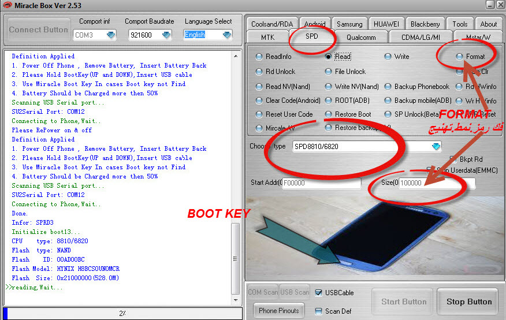Switch to the MTK tab
Screen dimensions: 506x320
(x=267, y=38)
